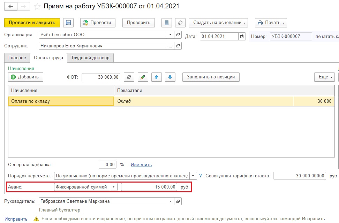This screenshot has height=223, width=339.
Task: Focus the Организация field
Action: [x=103, y=34]
